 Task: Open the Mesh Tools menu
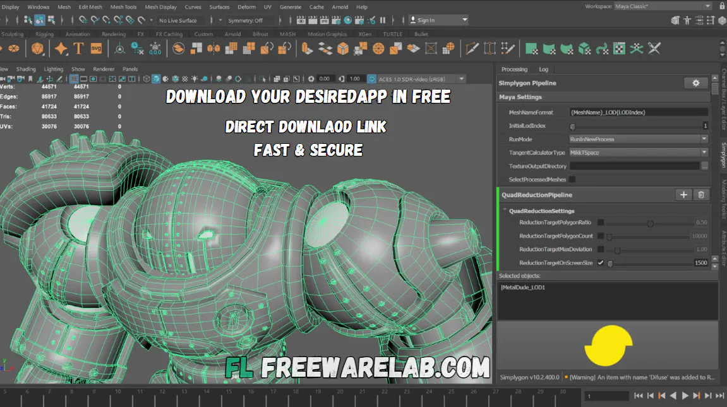click(x=123, y=7)
